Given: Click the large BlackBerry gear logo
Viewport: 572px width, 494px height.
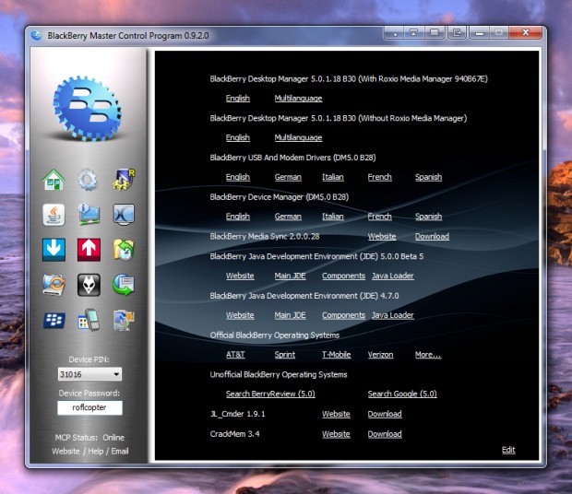Looking at the screenshot, I should click(88, 109).
